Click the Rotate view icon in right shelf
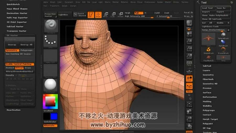This screenshot has height=133, width=236. pyautogui.click(x=189, y=126)
